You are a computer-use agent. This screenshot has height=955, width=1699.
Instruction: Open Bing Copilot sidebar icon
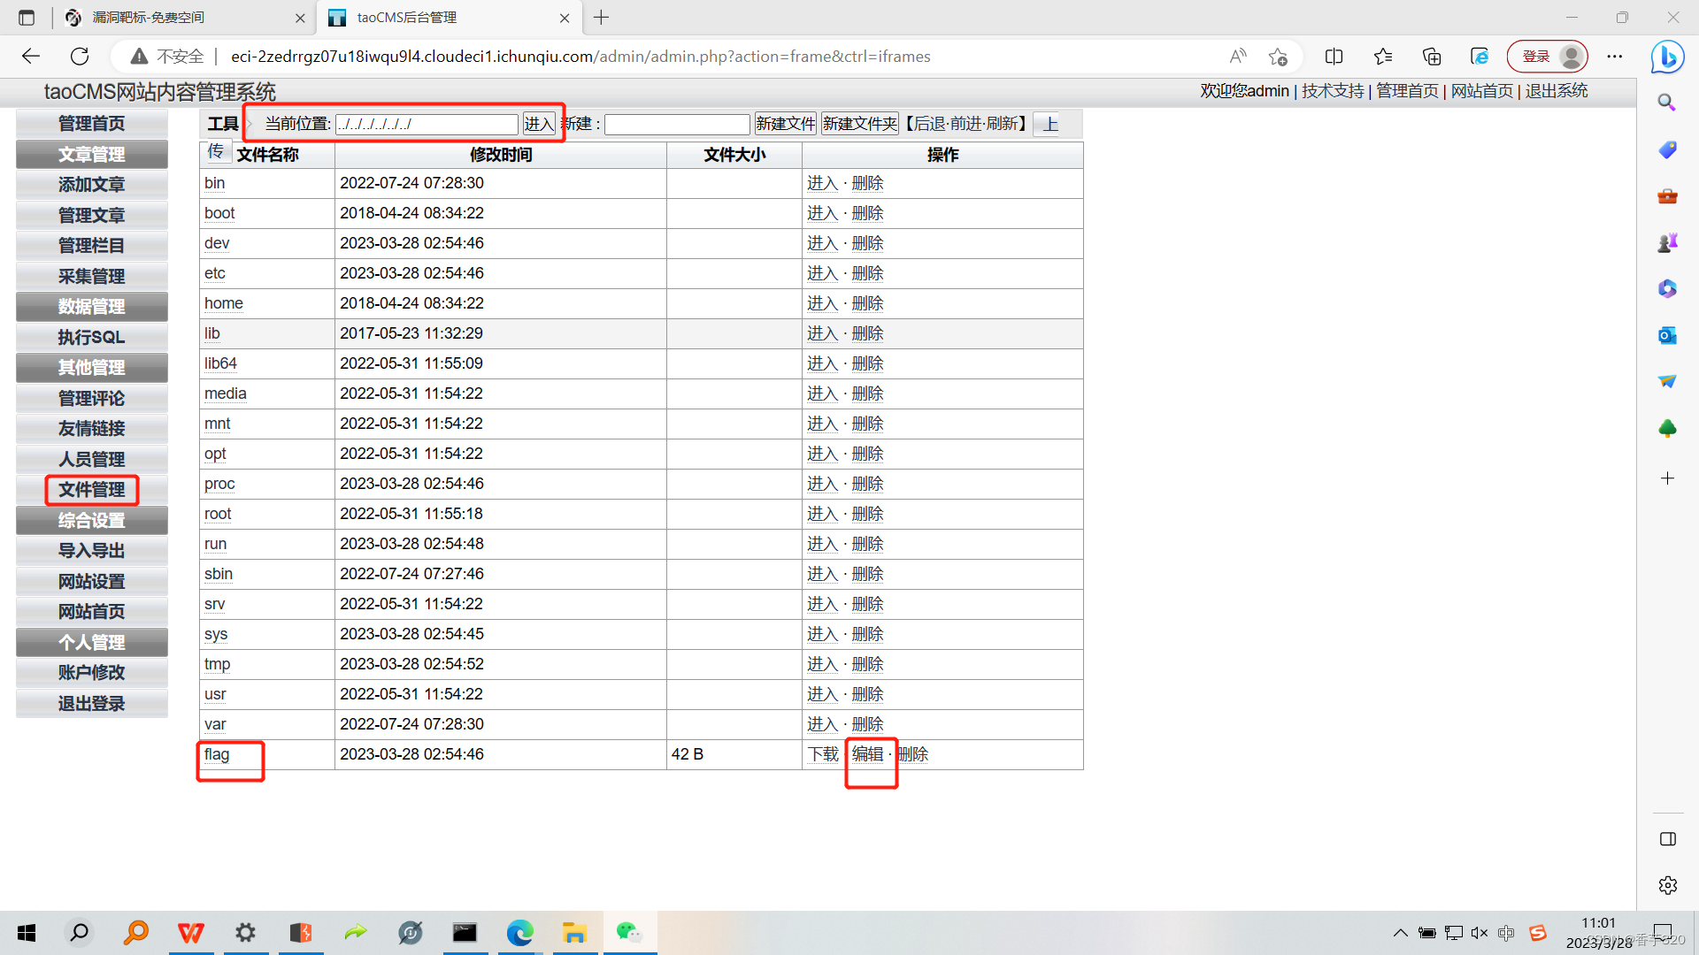point(1667,57)
